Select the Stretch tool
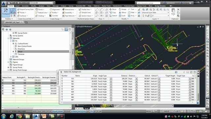Screen dimensions: 211x119 [113, 16]
